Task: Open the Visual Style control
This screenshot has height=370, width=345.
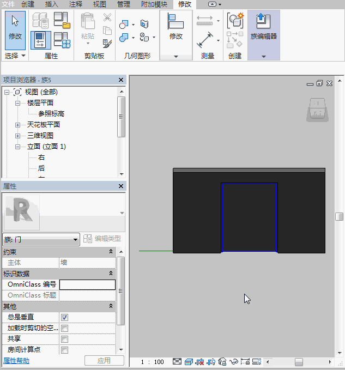Action: [189, 362]
